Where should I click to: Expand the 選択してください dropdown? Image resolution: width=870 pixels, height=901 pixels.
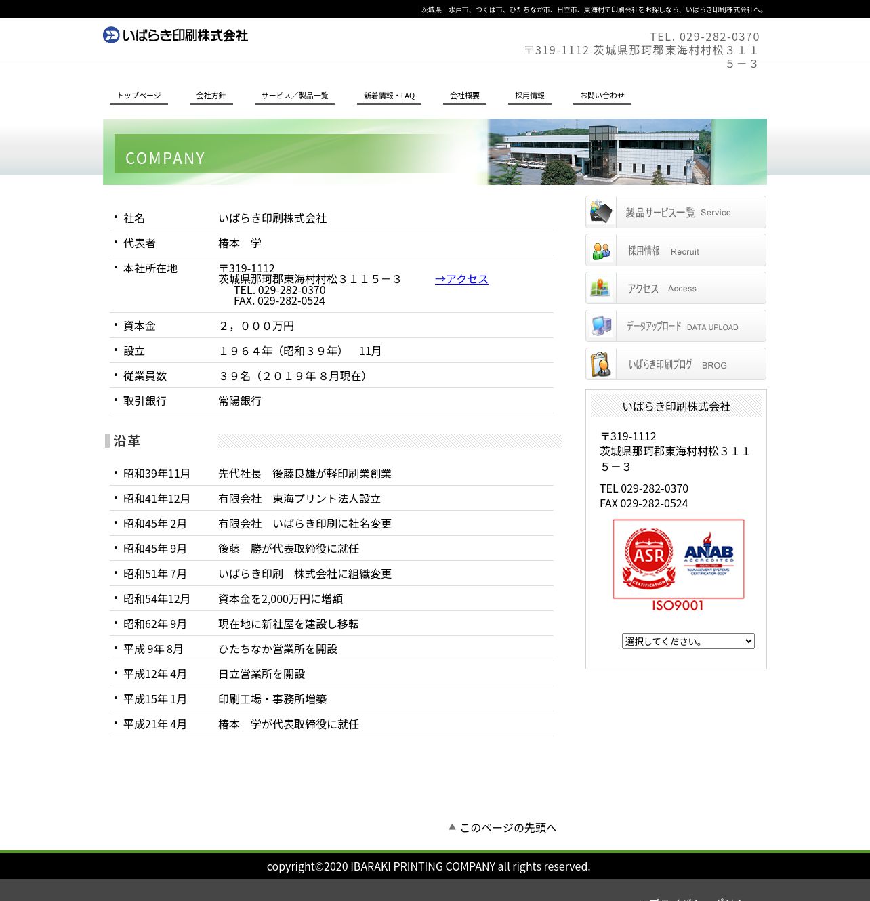(688, 641)
